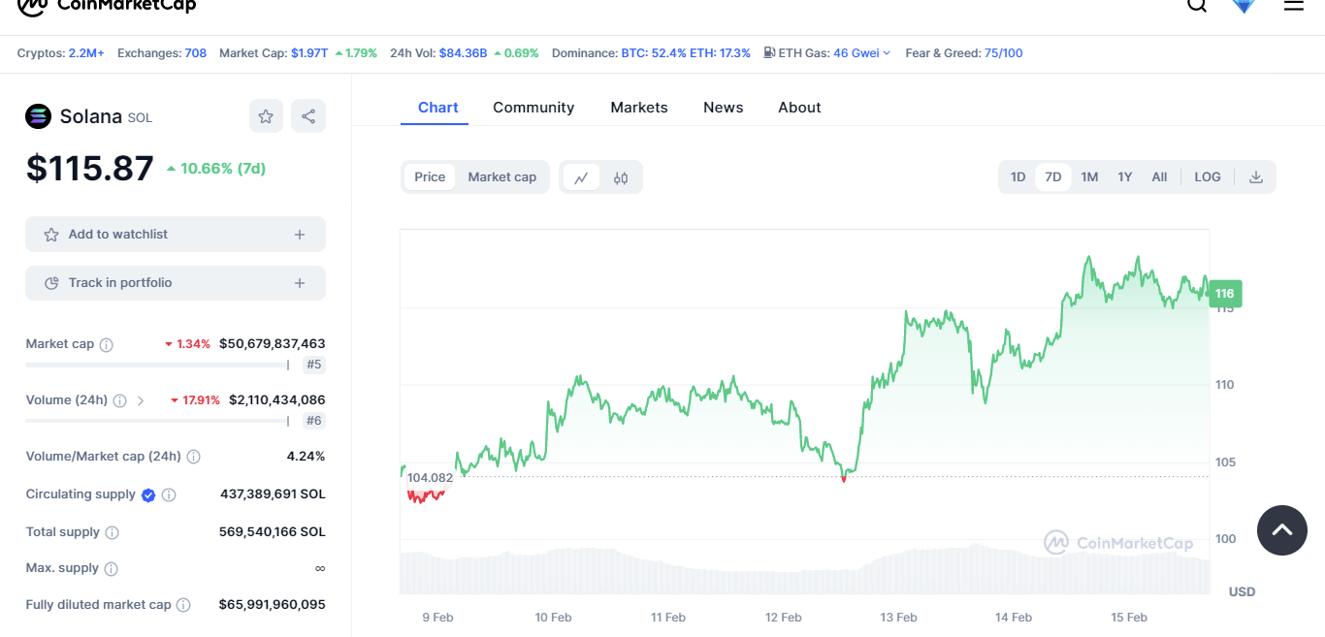Click the 104.082 opening price label
This screenshot has width=1325, height=637.
tap(430, 478)
